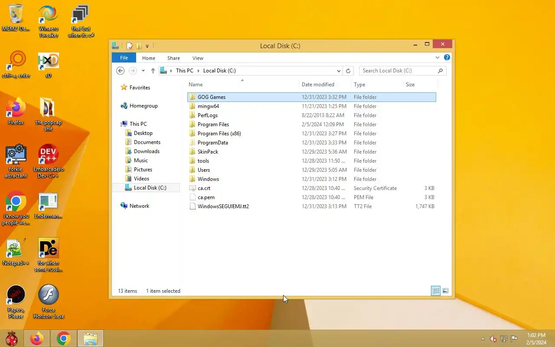Open the File ribbon tab
The height and width of the screenshot is (347, 555).
[x=124, y=58]
